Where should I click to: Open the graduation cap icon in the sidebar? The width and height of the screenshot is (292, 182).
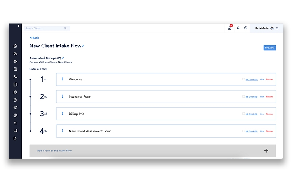coord(15,62)
